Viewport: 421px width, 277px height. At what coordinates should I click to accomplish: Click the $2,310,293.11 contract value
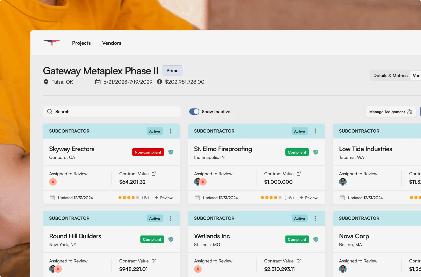click(279, 269)
